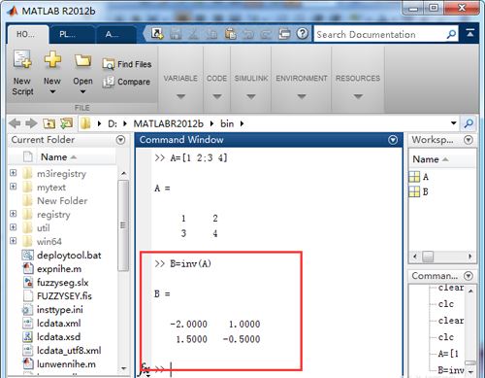The width and height of the screenshot is (485, 378).
Task: Click Compare files
Action: click(126, 82)
